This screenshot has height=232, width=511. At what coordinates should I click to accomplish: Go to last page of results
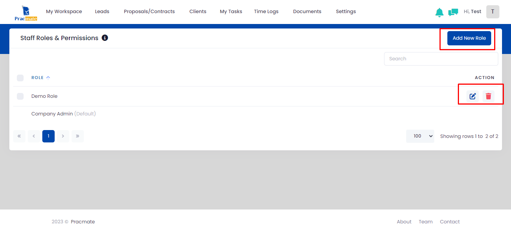click(77, 136)
